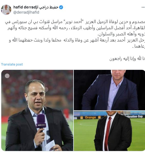Open the three-dot more options menu
Screen dimensions: 145x152
(x=143, y=7)
